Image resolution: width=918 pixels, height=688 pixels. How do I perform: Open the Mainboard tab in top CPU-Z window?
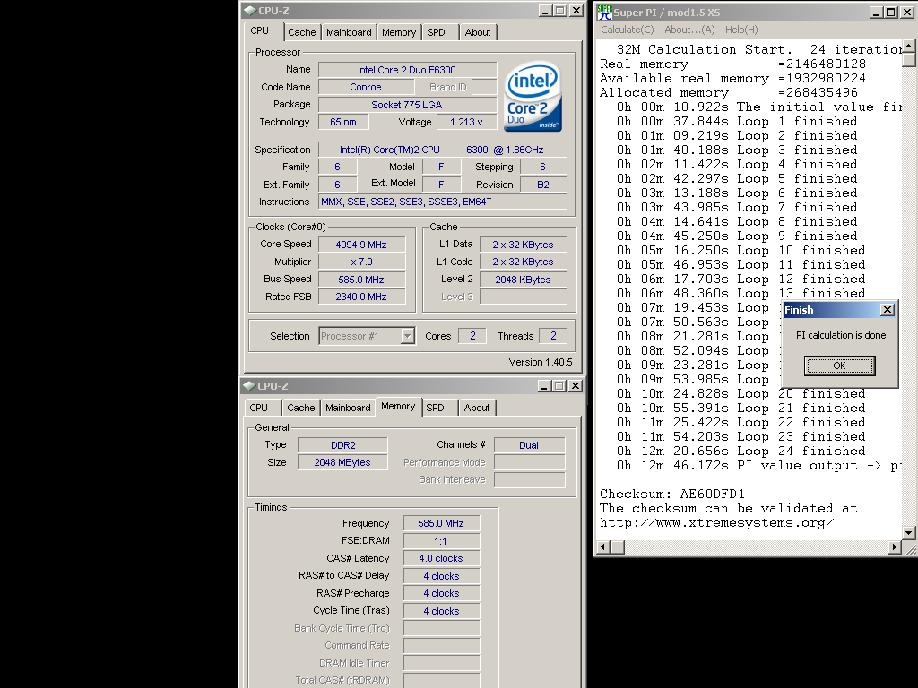click(x=349, y=32)
